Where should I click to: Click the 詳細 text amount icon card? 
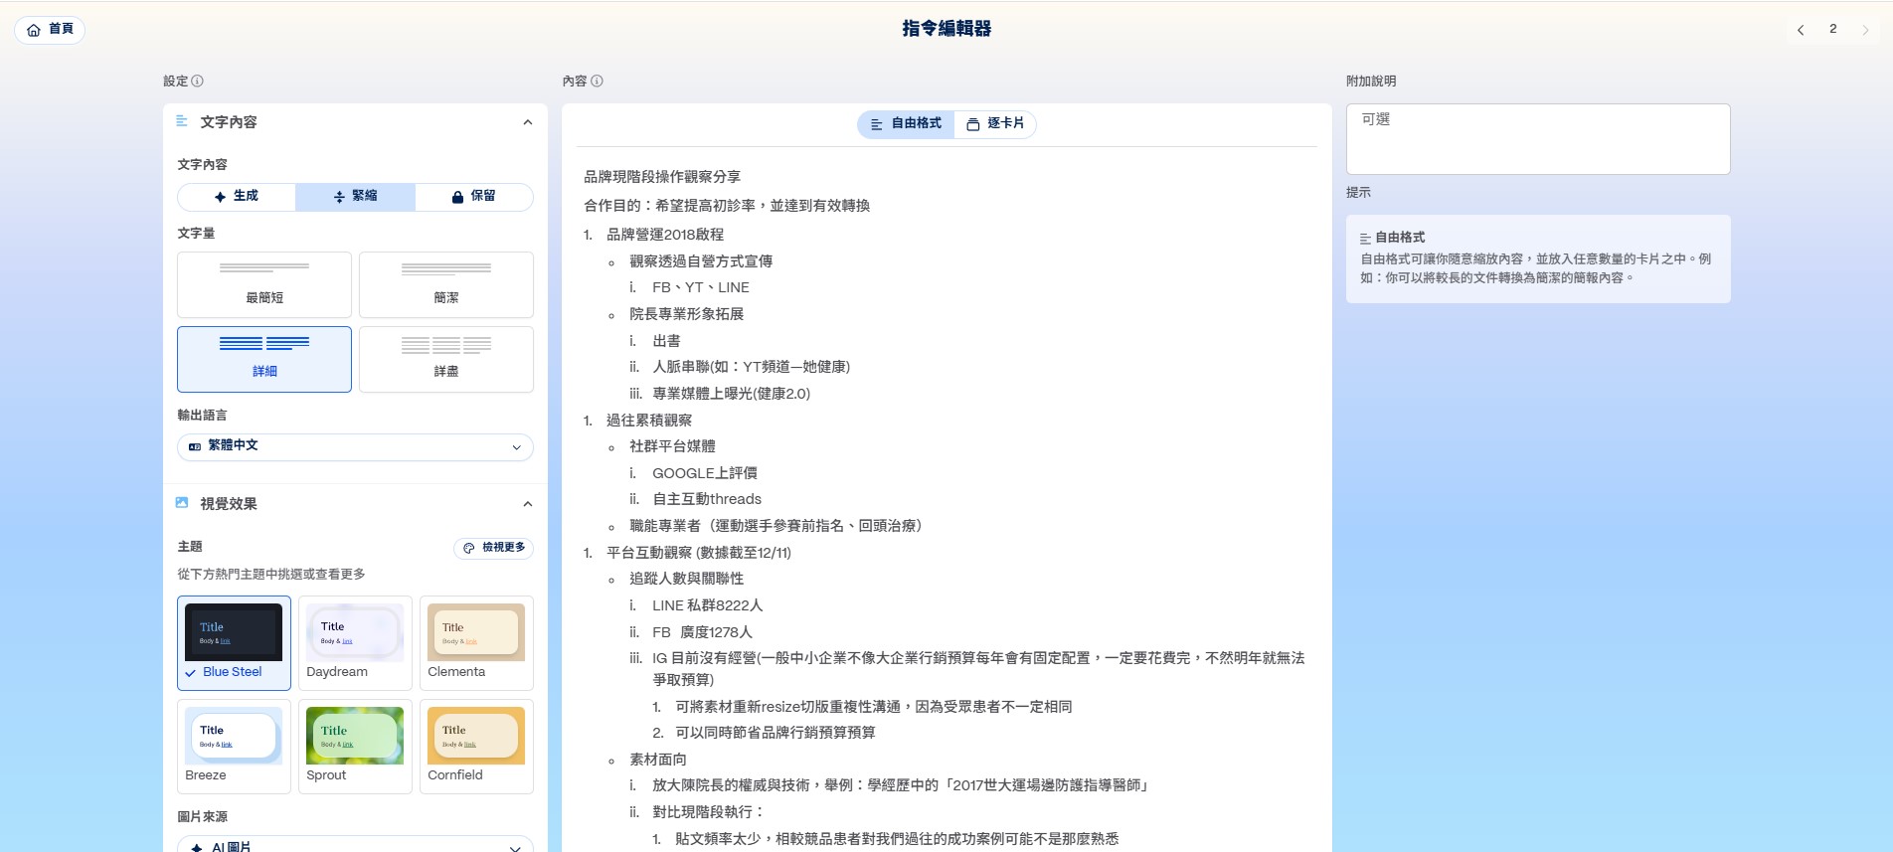pos(264,359)
